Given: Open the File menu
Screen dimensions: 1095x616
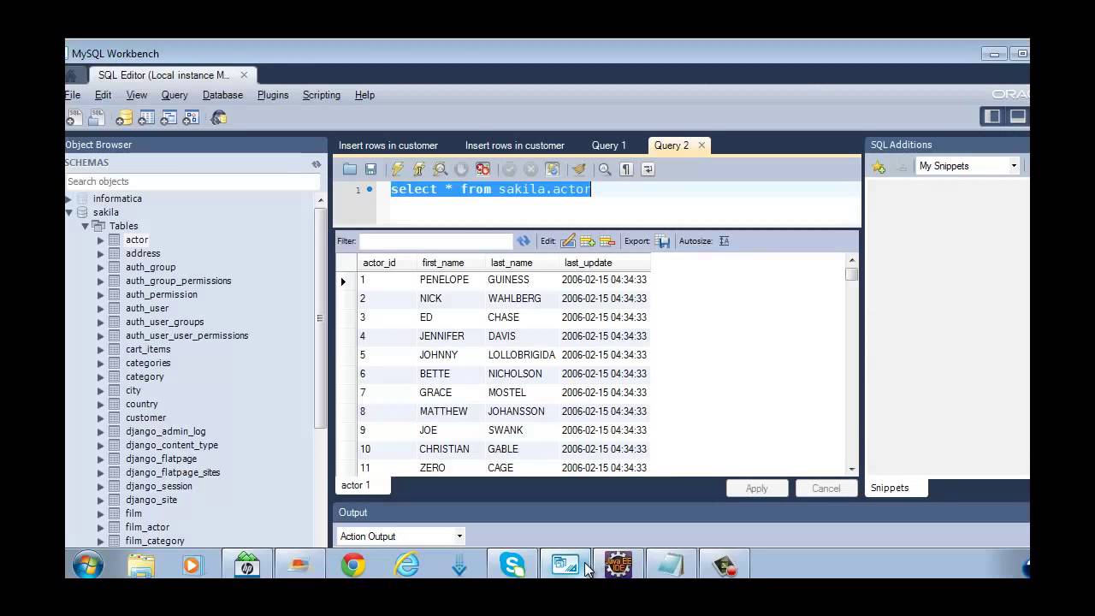Looking at the screenshot, I should coord(73,95).
